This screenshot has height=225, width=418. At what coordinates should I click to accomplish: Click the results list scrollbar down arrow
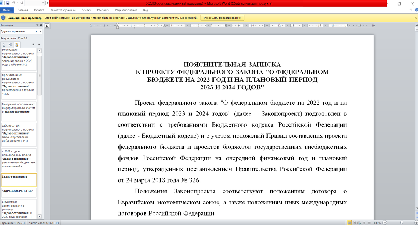(40, 216)
